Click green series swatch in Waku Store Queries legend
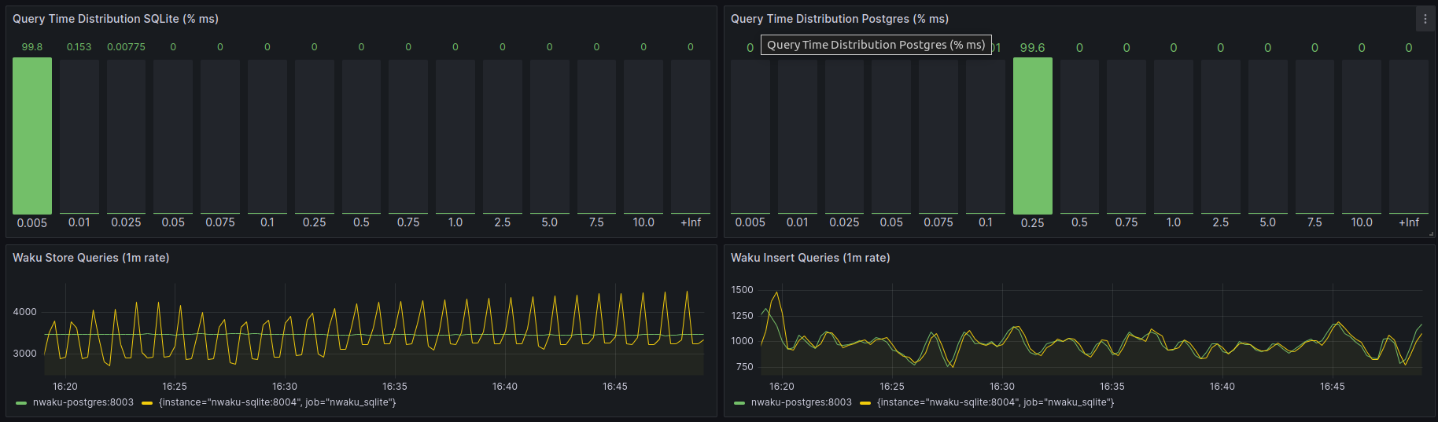1438x422 pixels. point(21,403)
